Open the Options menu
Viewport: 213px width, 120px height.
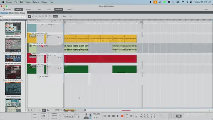click(36, 2)
